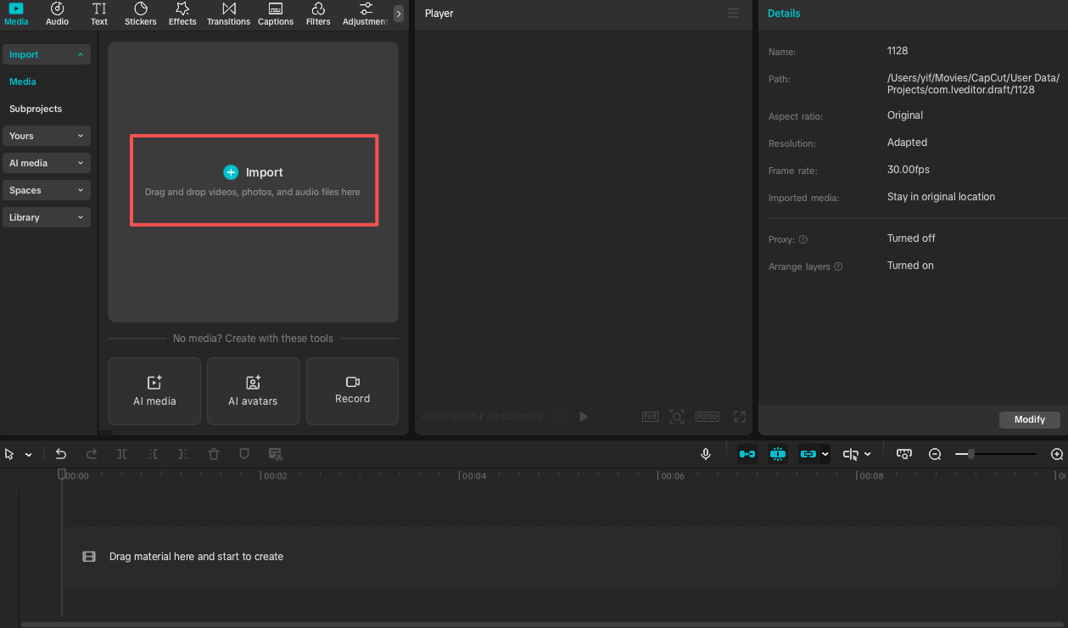Expand the AI media category in the sidebar

47,163
